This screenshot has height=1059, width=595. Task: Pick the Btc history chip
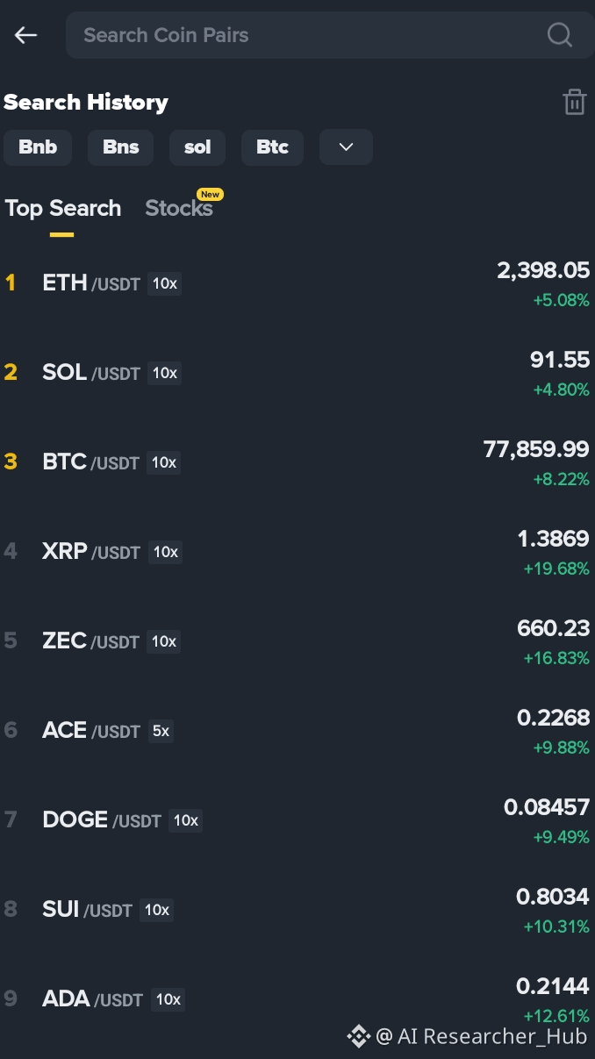pyautogui.click(x=272, y=147)
